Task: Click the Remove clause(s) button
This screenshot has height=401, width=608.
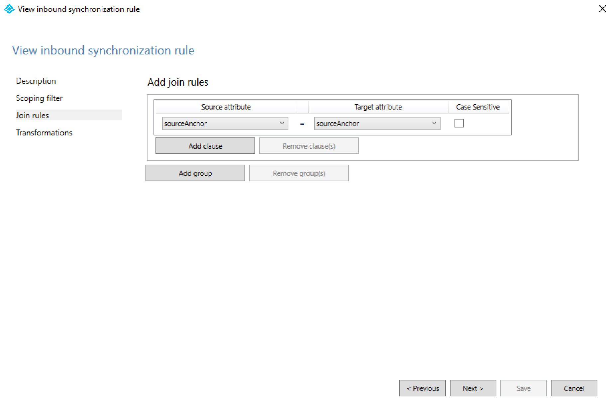Action: point(309,146)
